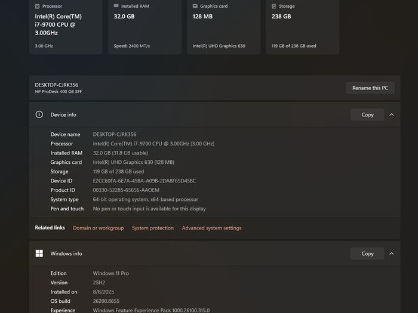
Task: Select the Processor summary card
Action: pos(66,27)
